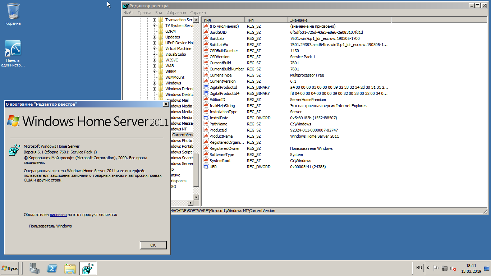This screenshot has width=491, height=276.
Task: Select the CSDVersion value row
Action: tap(297, 57)
